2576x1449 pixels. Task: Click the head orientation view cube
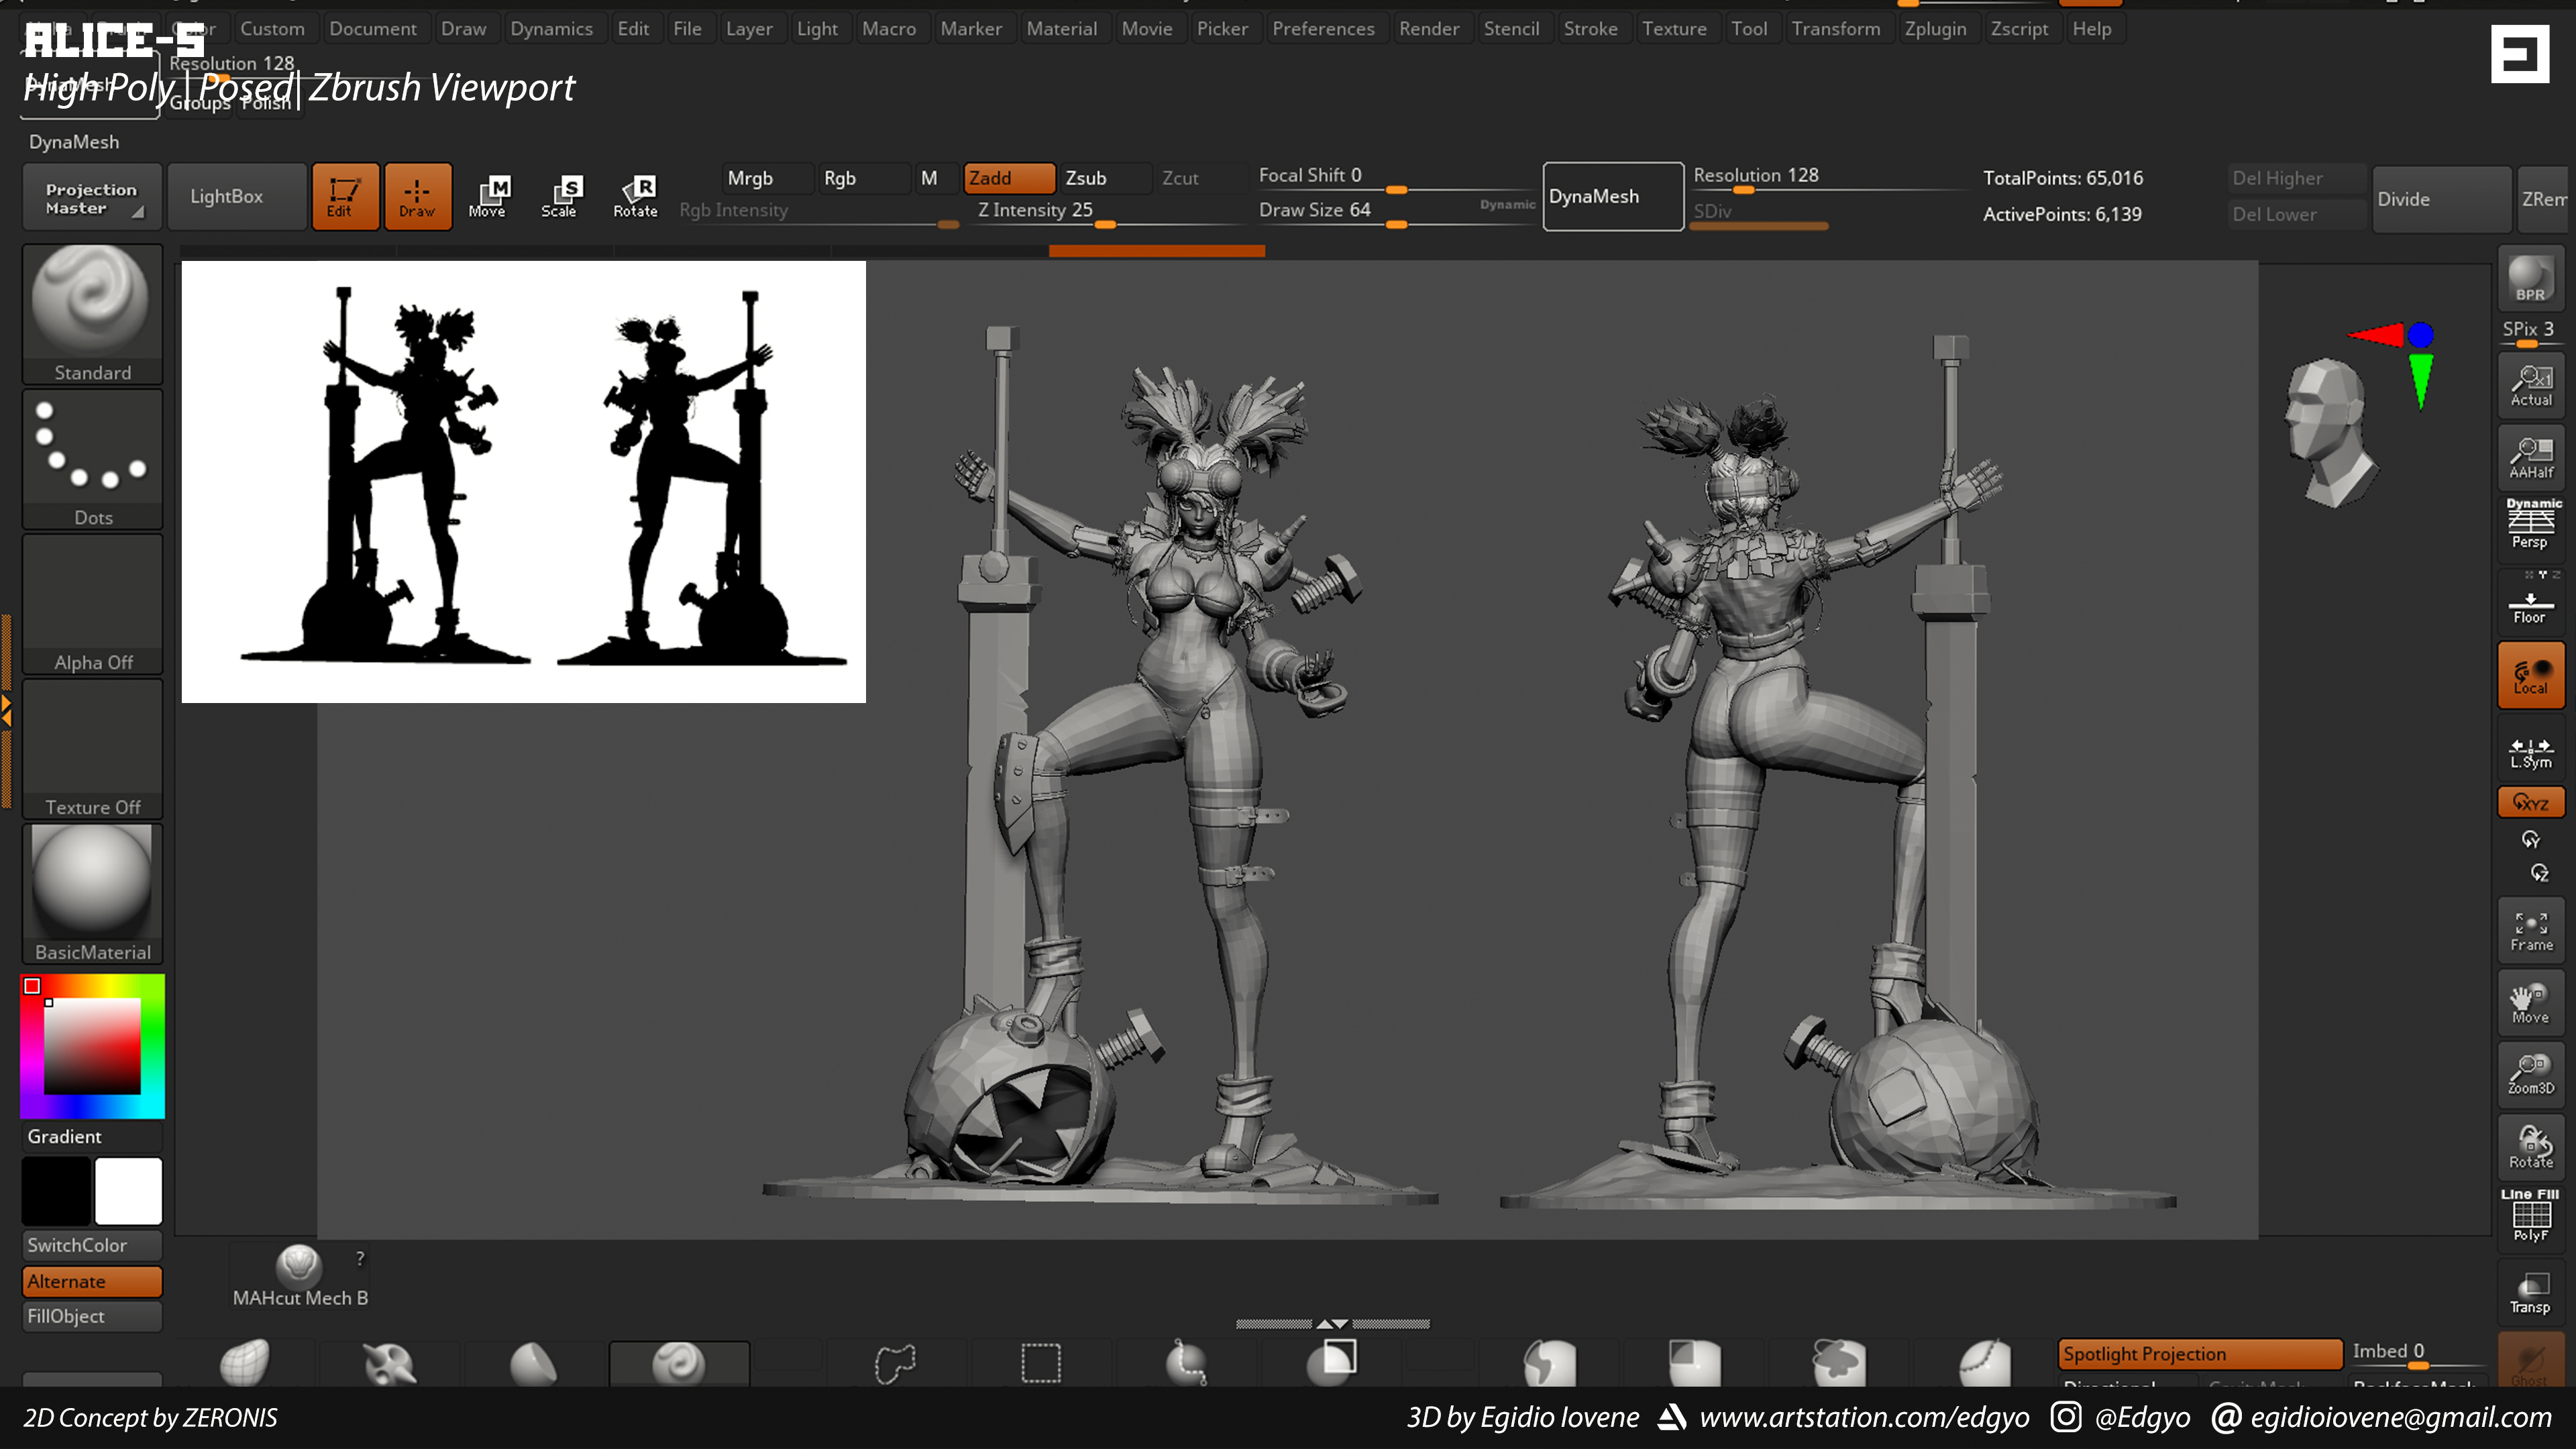2330,432
